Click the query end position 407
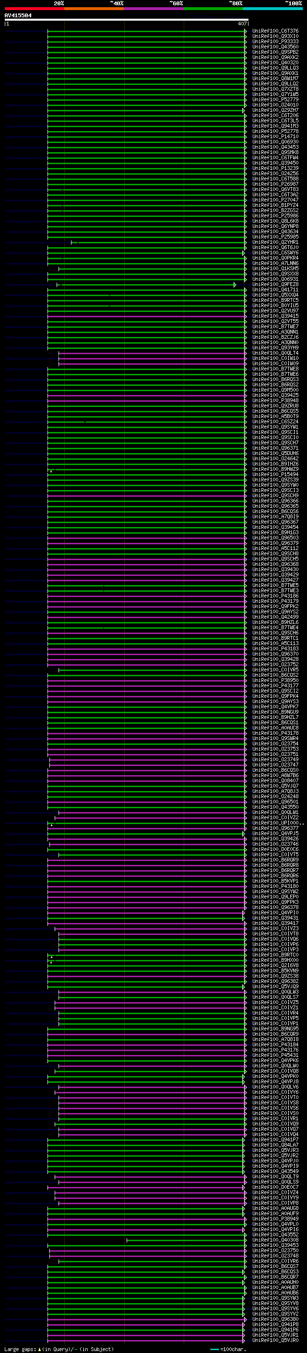307x1353 pixels. (x=242, y=24)
